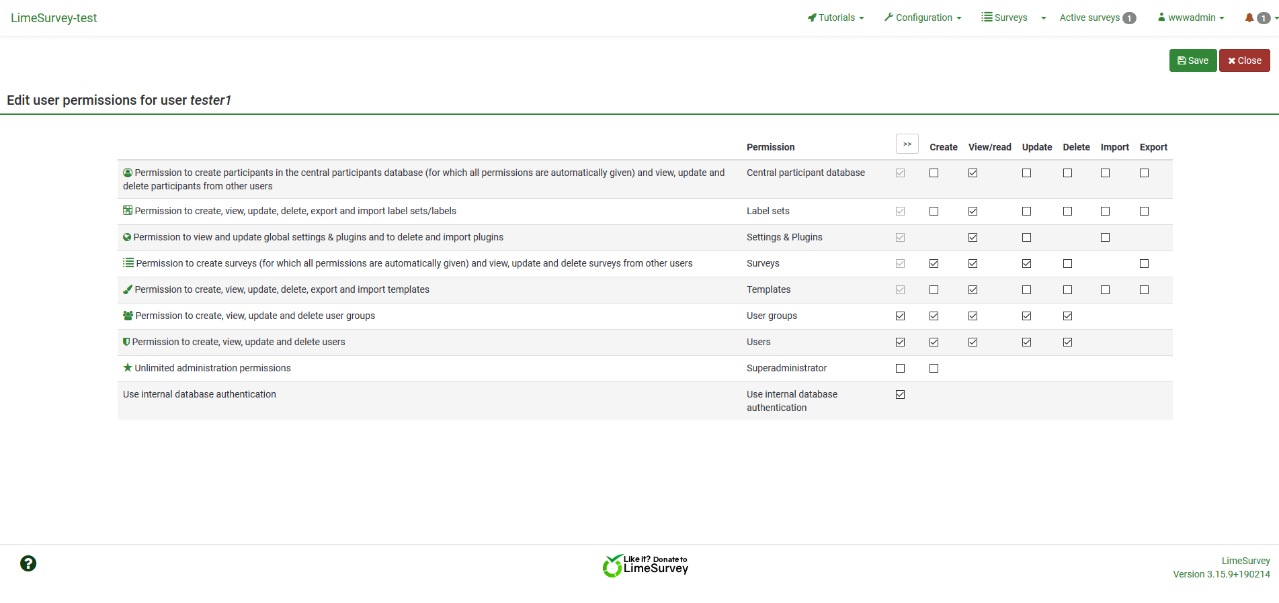
Task: Enable Create for Central participant database
Action: pos(934,173)
